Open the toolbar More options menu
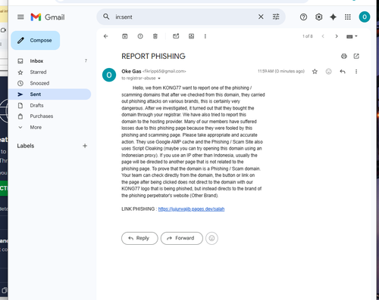Image resolution: width=379 pixels, height=300 pixels. pyautogui.click(x=205, y=36)
